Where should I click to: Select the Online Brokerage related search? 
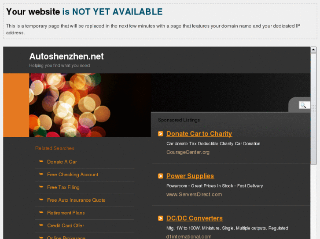[x=66, y=237]
